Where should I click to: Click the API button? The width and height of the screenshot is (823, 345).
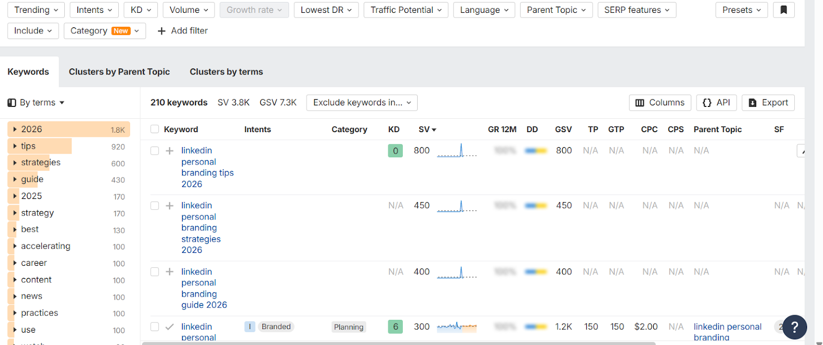717,102
